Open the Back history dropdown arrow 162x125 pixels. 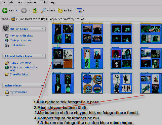(16, 10)
